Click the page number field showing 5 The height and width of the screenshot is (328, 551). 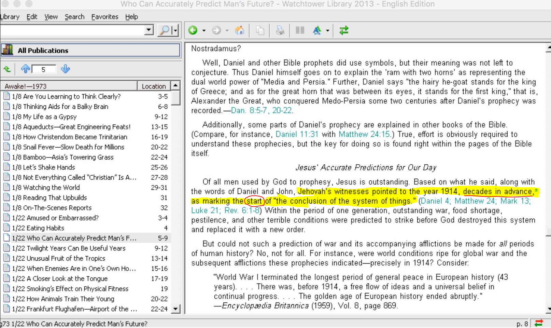click(x=44, y=69)
